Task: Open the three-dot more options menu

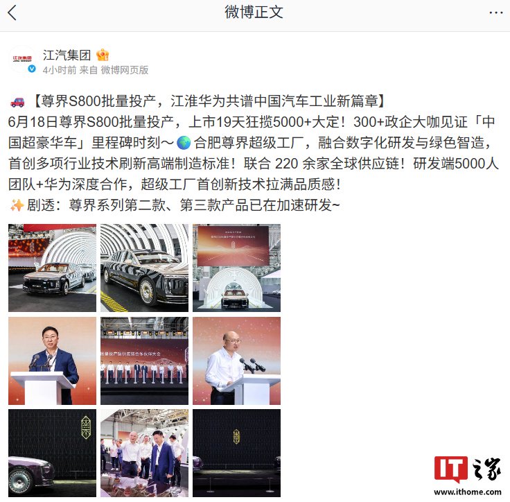Action: (495, 12)
